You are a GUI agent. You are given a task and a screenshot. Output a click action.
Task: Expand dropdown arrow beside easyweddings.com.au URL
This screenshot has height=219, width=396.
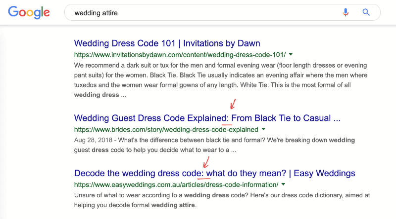pyautogui.click(x=283, y=185)
